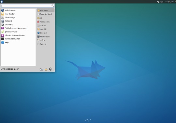Click the power/log out icon
The height and width of the screenshot is (123, 176).
pos(51,69)
